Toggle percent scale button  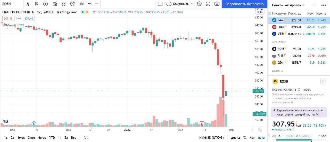tap(245, 138)
